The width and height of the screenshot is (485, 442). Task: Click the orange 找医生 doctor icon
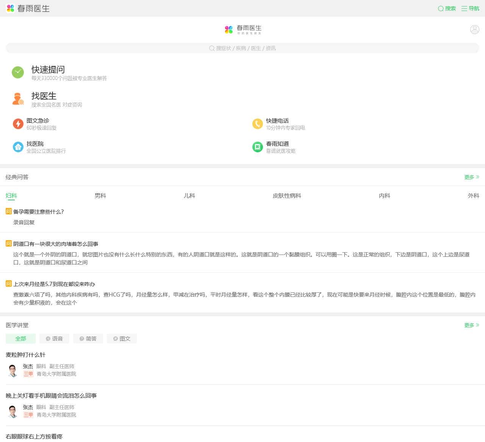pyautogui.click(x=18, y=99)
